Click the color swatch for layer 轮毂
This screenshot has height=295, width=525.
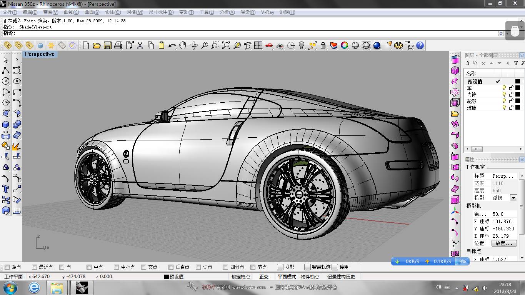click(518, 101)
